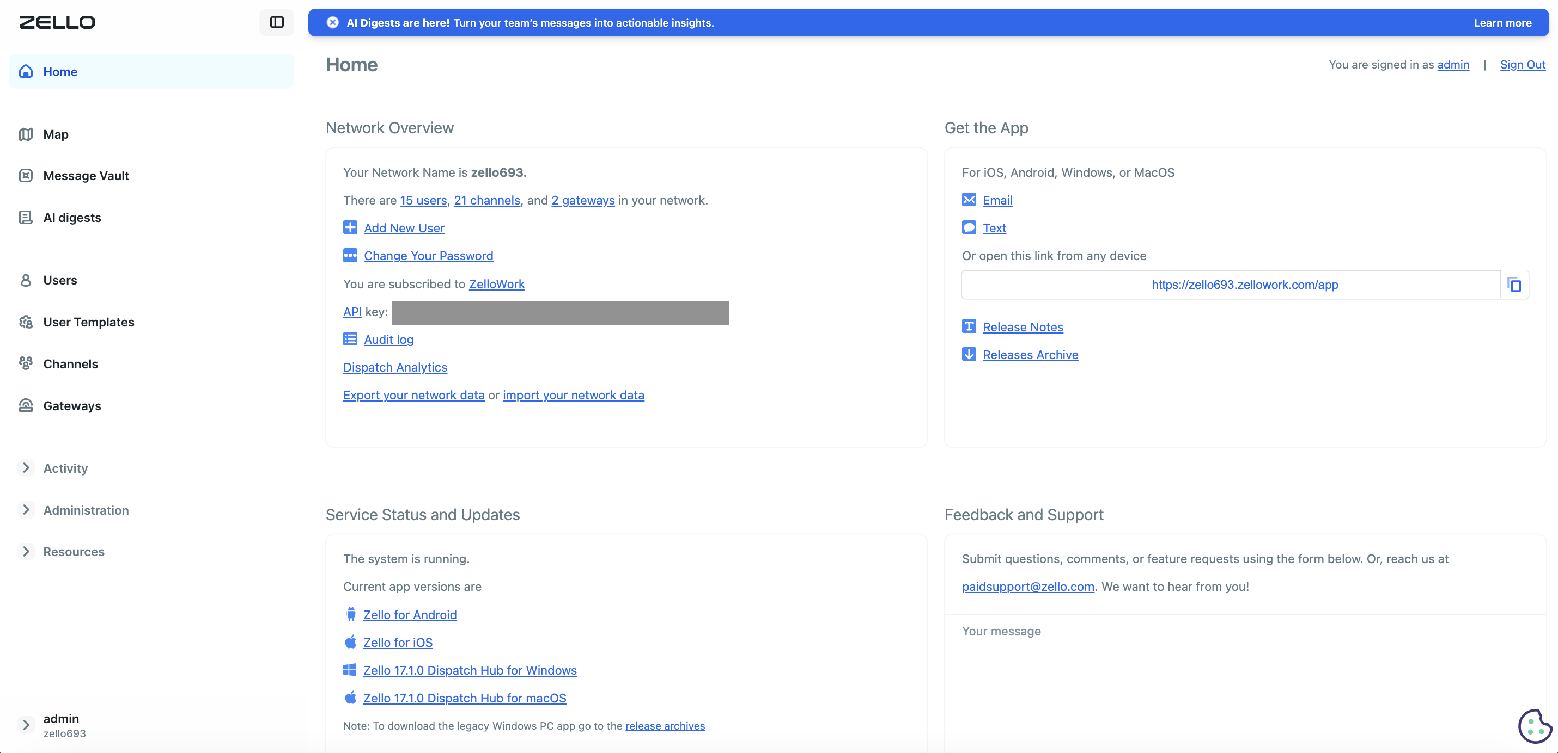Open the cookie preferences icon
Viewport: 1558px width, 753px height.
[x=1535, y=726]
